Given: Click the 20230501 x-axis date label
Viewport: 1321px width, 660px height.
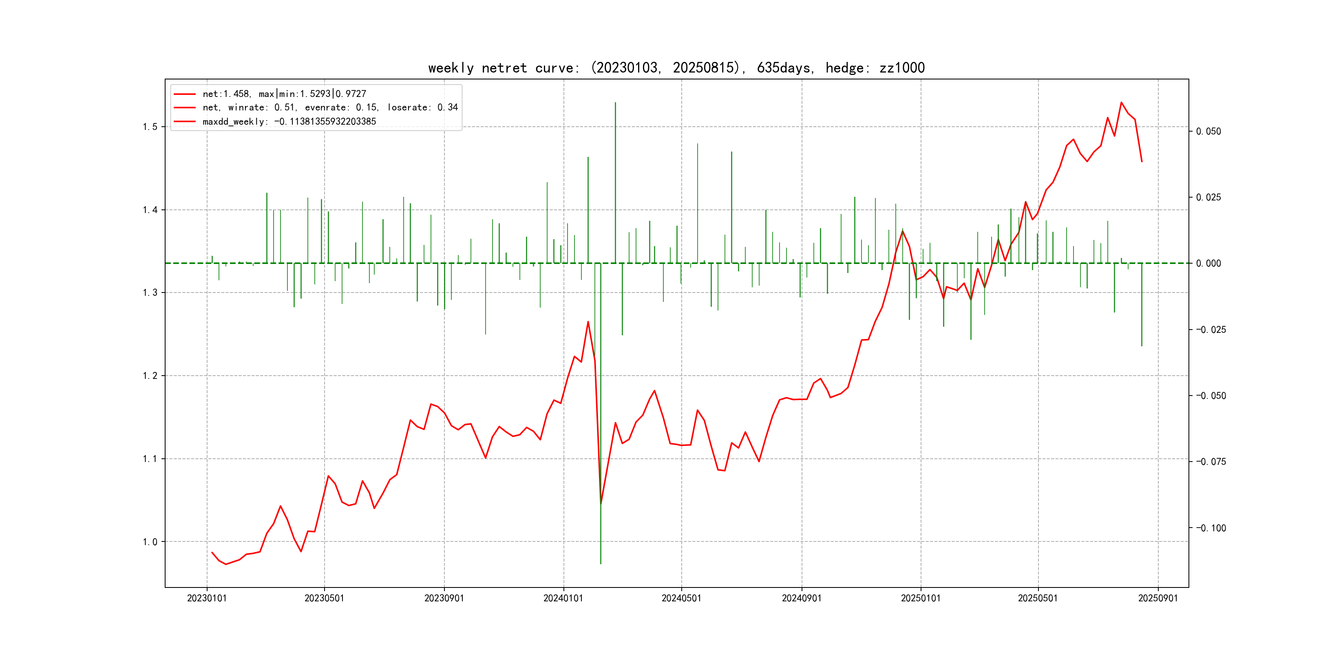Looking at the screenshot, I should coord(324,598).
